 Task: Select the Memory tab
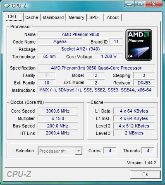point(77,17)
